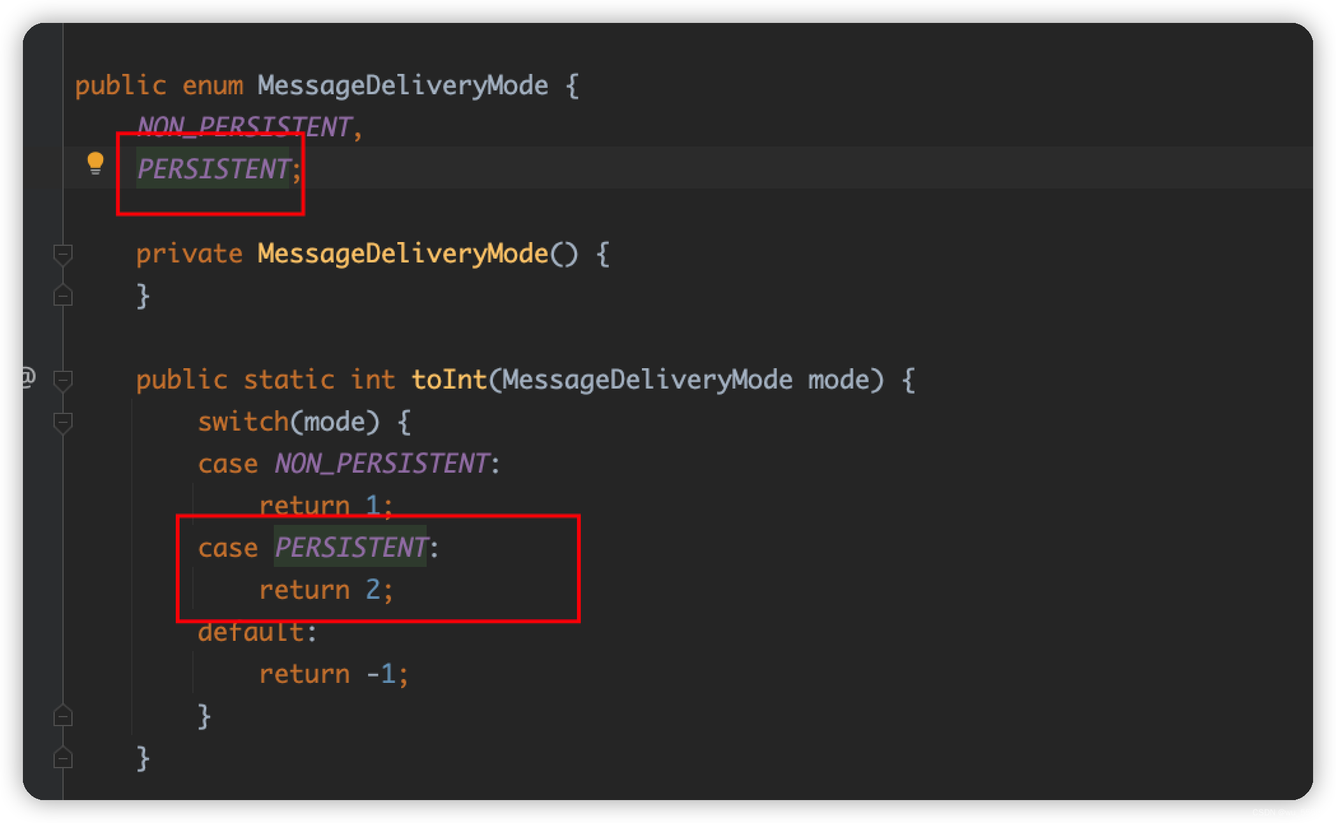Viewport: 1336px width, 823px height.
Task: Collapse the private MessageDeliveryMode constructor fold marker
Action: point(63,255)
